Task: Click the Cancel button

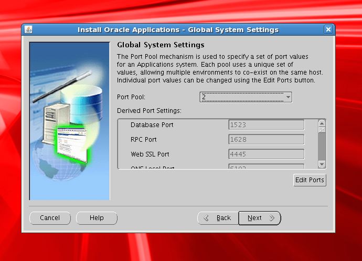Action: point(50,218)
